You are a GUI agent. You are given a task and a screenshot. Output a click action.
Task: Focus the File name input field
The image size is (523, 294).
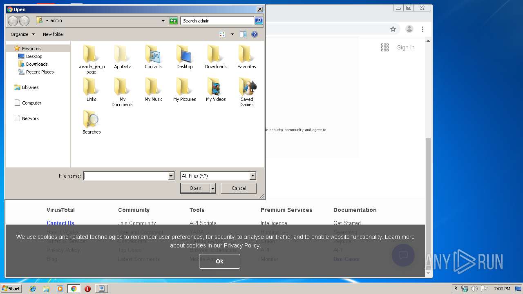pos(125,176)
